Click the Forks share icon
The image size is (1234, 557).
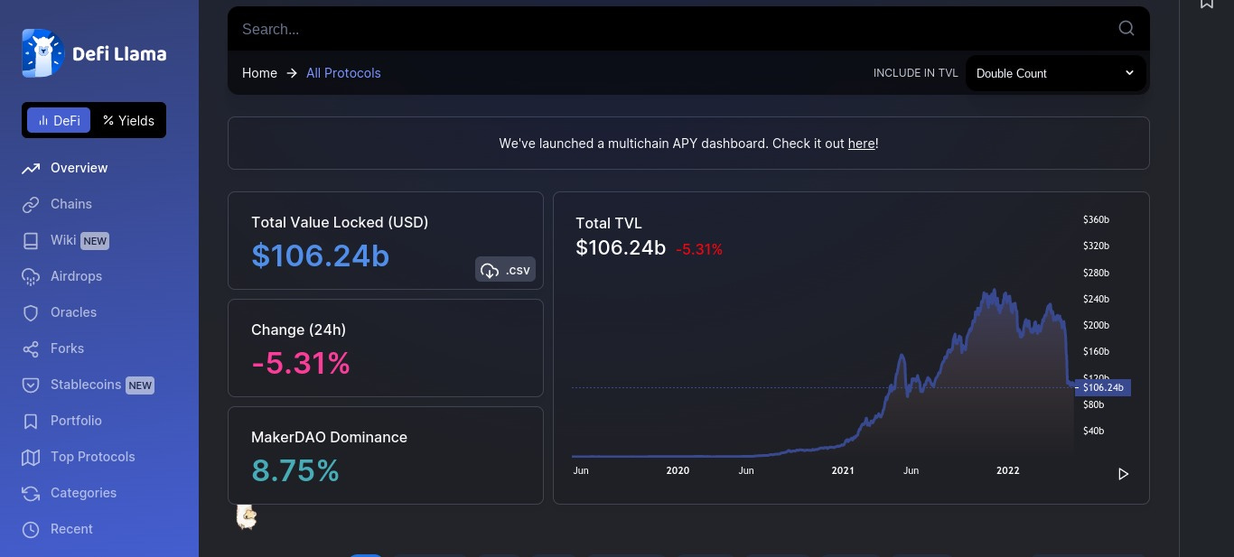pyautogui.click(x=31, y=348)
